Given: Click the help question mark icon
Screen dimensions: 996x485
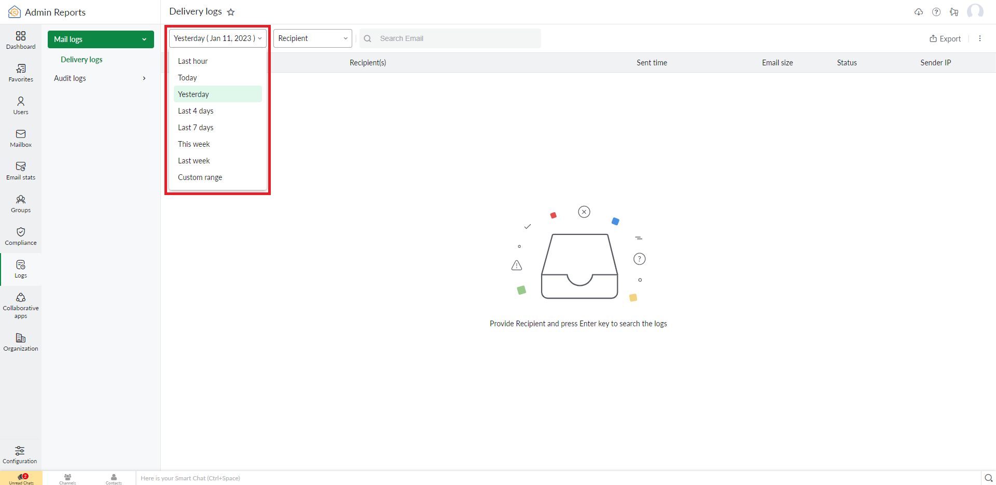Looking at the screenshot, I should (x=936, y=12).
